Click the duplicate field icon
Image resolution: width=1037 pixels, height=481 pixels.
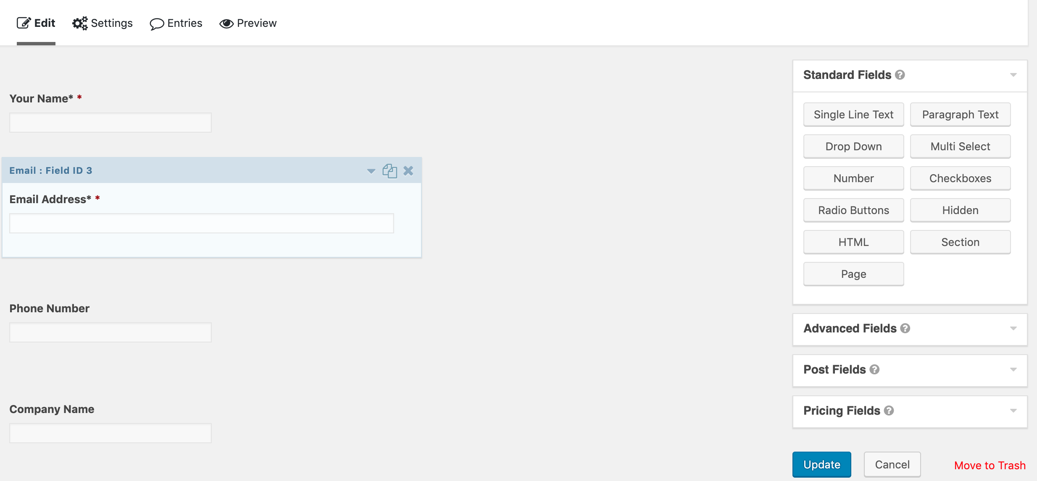(390, 170)
